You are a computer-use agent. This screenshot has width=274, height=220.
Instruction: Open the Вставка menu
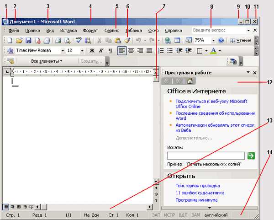68,31
